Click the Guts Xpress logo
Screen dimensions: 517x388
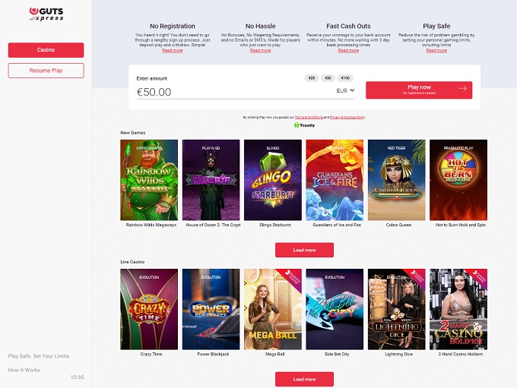click(46, 14)
